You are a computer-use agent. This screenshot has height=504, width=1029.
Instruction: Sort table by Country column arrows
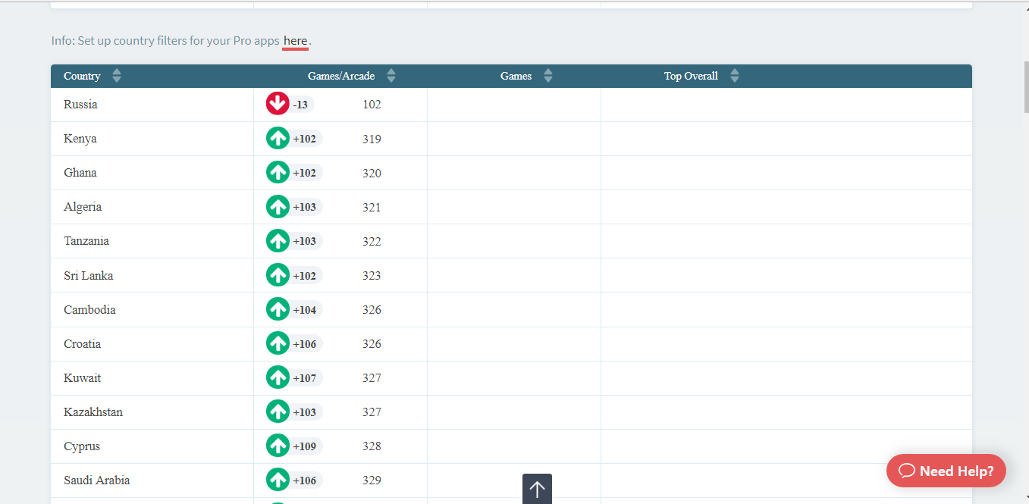click(116, 76)
